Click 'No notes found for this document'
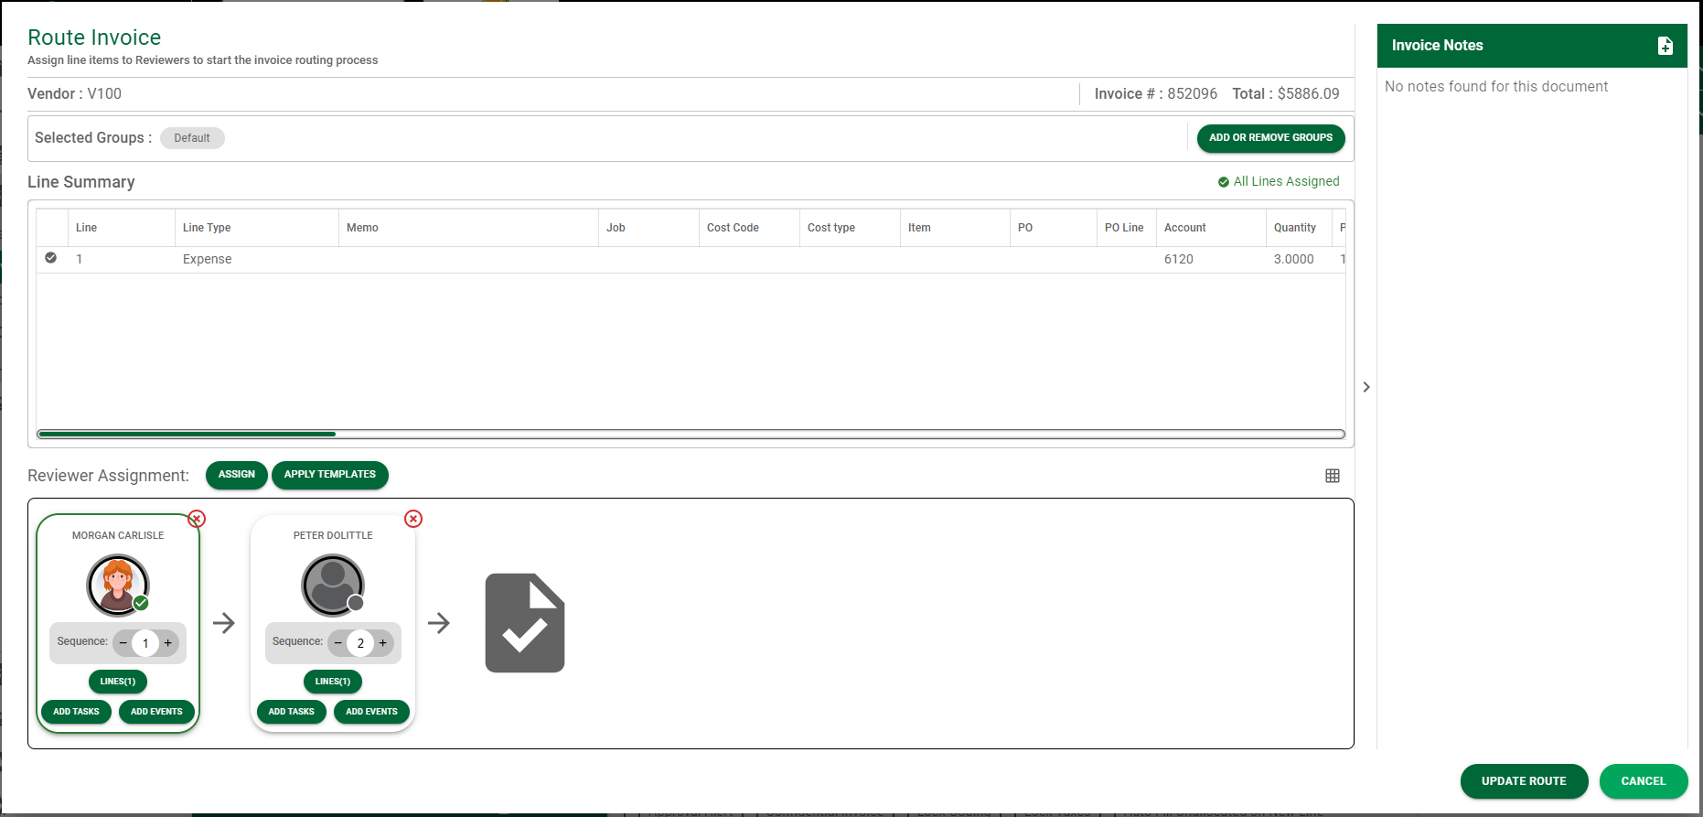The width and height of the screenshot is (1703, 817). pos(1496,86)
